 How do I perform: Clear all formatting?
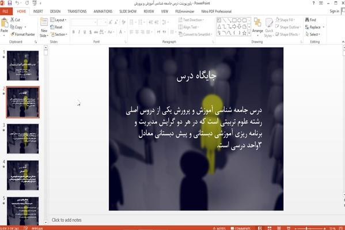123,22
